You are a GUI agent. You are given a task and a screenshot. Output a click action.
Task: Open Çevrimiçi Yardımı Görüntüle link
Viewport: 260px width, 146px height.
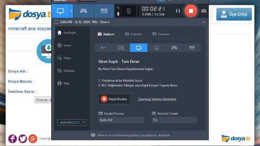click(x=157, y=99)
